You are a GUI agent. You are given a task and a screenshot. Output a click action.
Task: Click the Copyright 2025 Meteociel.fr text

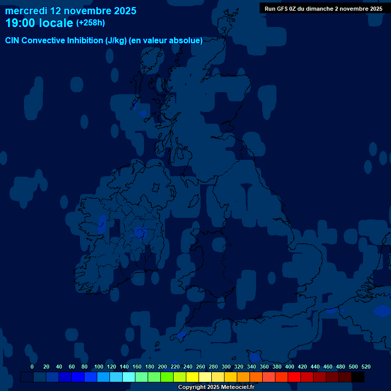[216, 387]
